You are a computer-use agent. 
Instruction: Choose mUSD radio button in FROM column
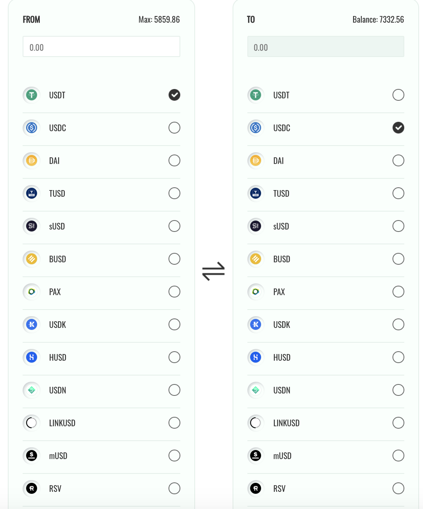point(174,456)
